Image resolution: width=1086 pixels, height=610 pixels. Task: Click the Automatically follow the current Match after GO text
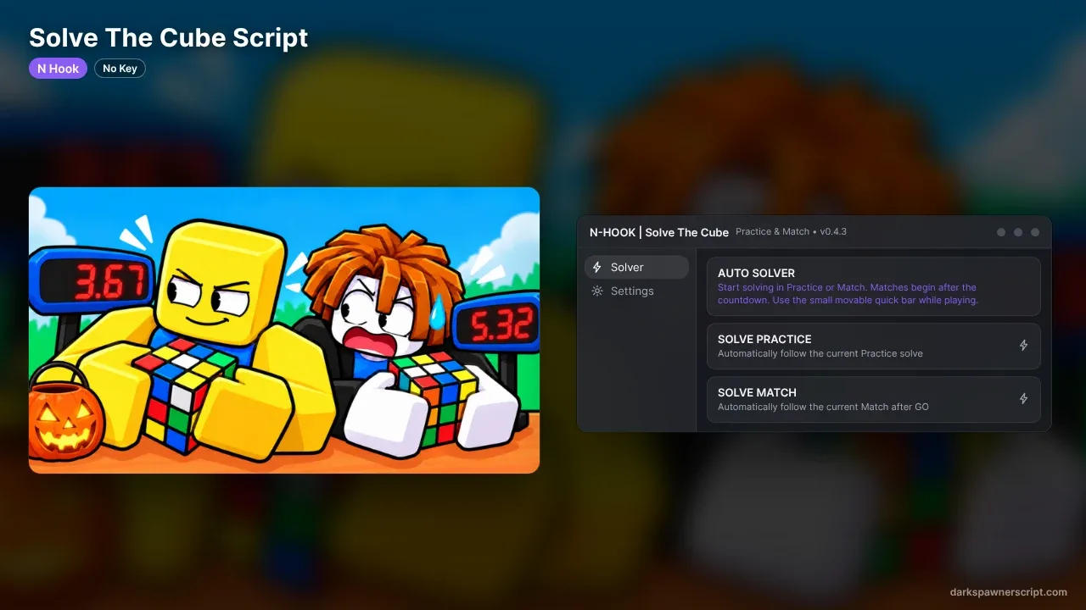point(823,407)
